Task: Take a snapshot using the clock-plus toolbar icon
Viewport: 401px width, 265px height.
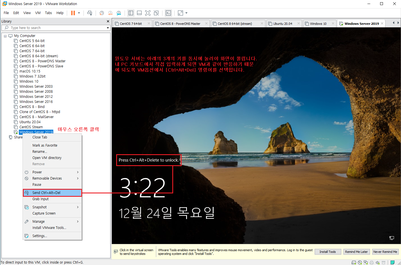Action: [x=102, y=13]
